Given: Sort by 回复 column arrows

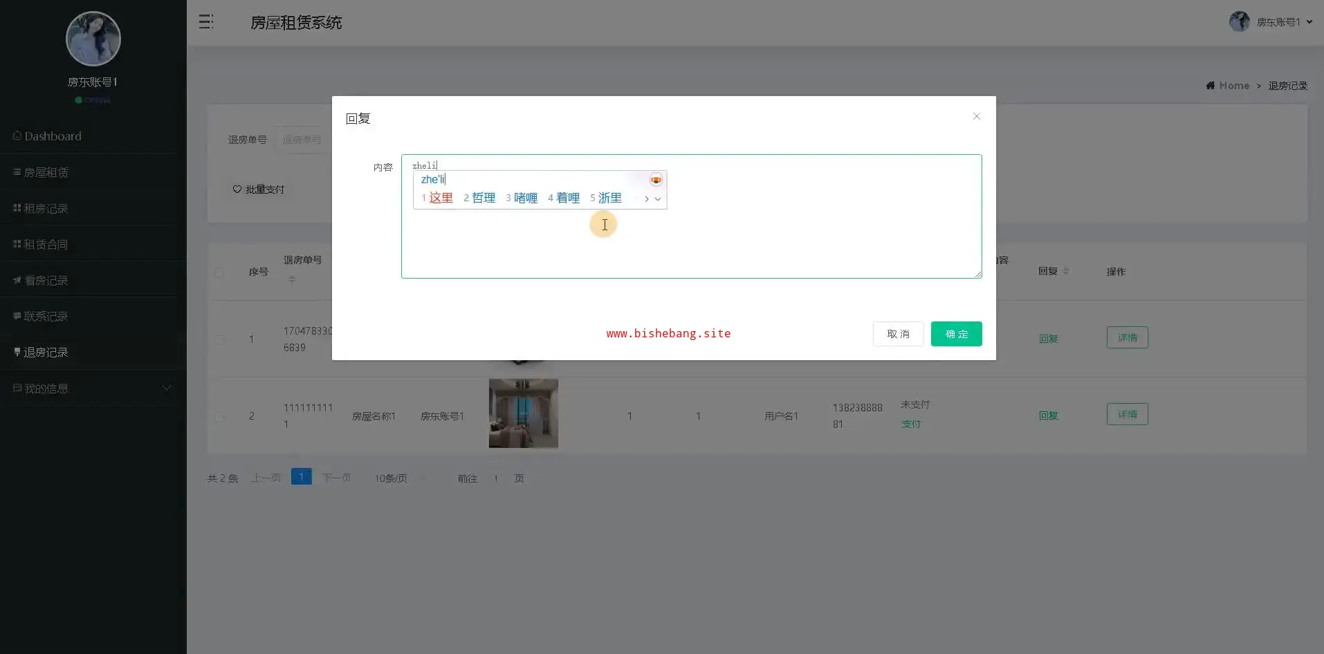Looking at the screenshot, I should 1066,271.
